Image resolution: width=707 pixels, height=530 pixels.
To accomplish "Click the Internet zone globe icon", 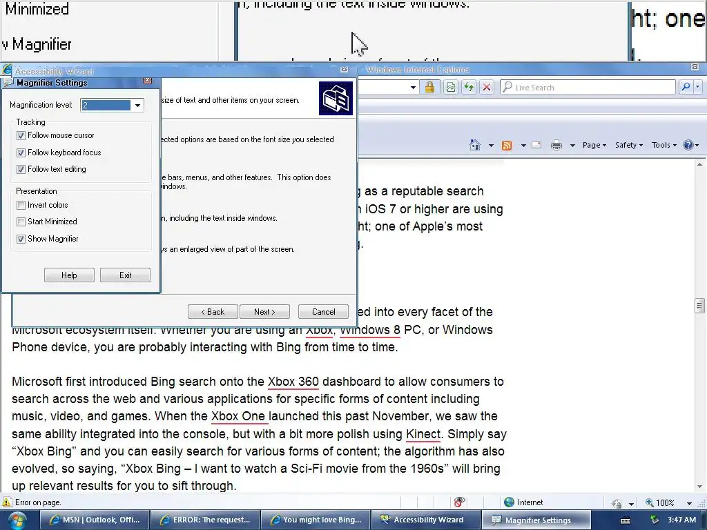I will (509, 502).
